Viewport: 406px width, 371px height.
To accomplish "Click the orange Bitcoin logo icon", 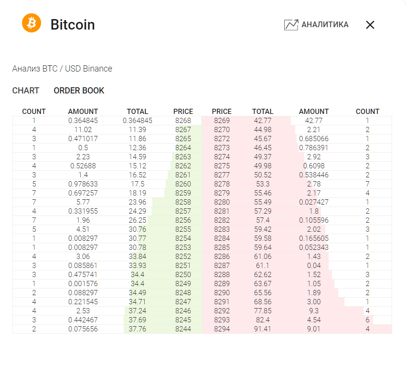I will (32, 23).
